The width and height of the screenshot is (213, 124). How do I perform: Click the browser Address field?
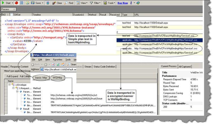click(x=59, y=69)
